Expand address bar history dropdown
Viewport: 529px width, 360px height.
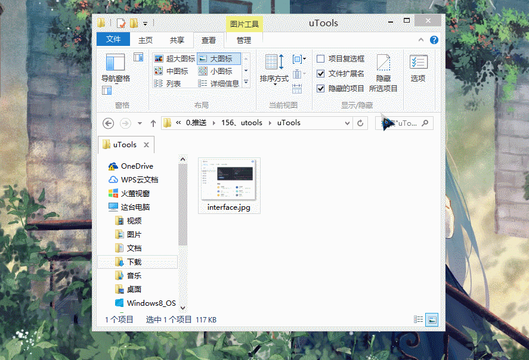click(x=347, y=123)
